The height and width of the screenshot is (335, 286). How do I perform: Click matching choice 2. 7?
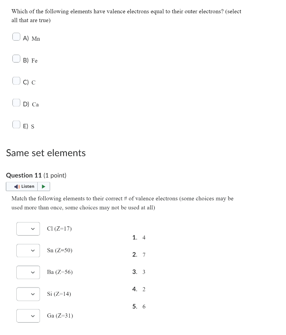pos(138,255)
